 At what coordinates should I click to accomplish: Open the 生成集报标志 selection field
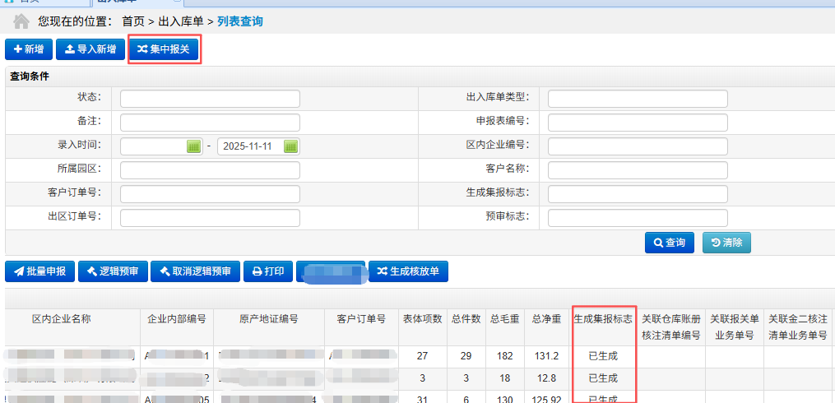click(x=638, y=194)
